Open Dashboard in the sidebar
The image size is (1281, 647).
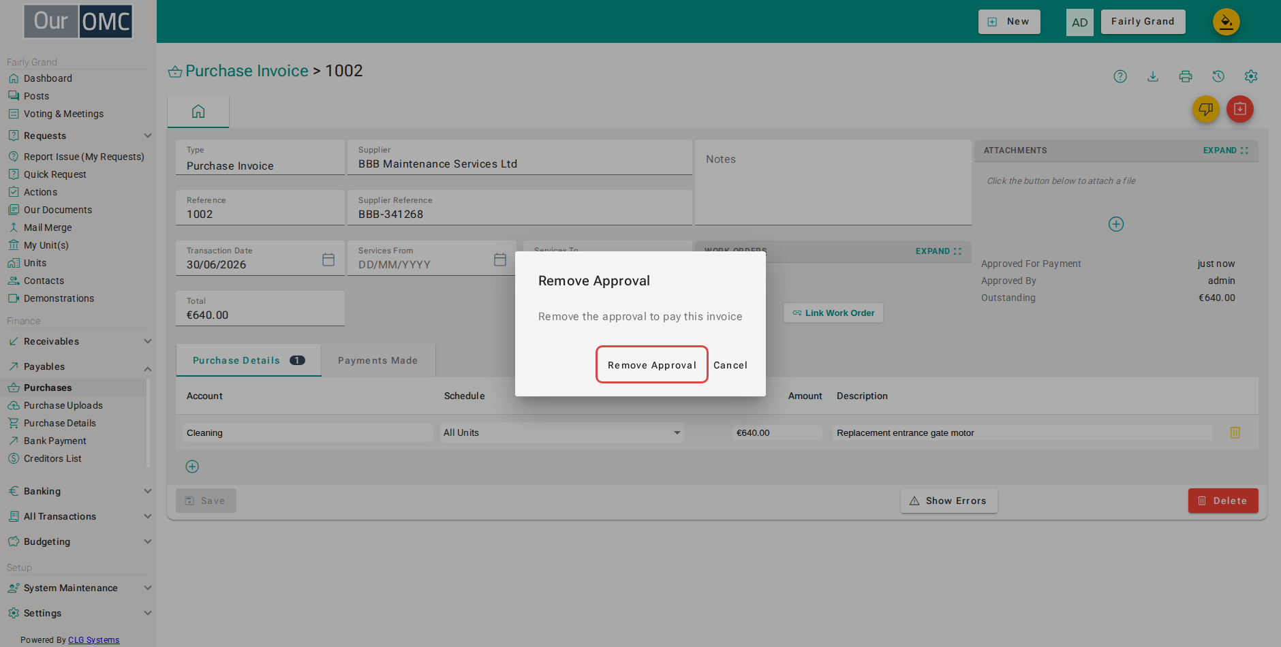point(48,78)
